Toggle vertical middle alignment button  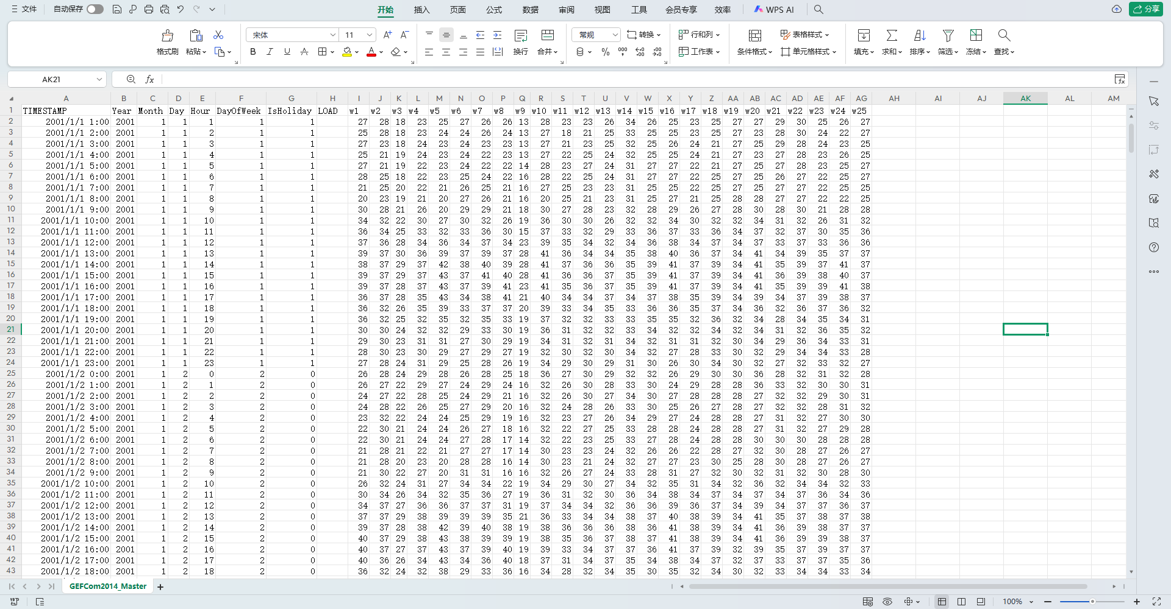(446, 35)
